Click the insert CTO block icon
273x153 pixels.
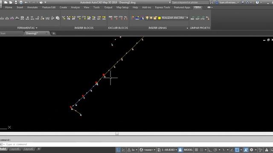(84, 18)
